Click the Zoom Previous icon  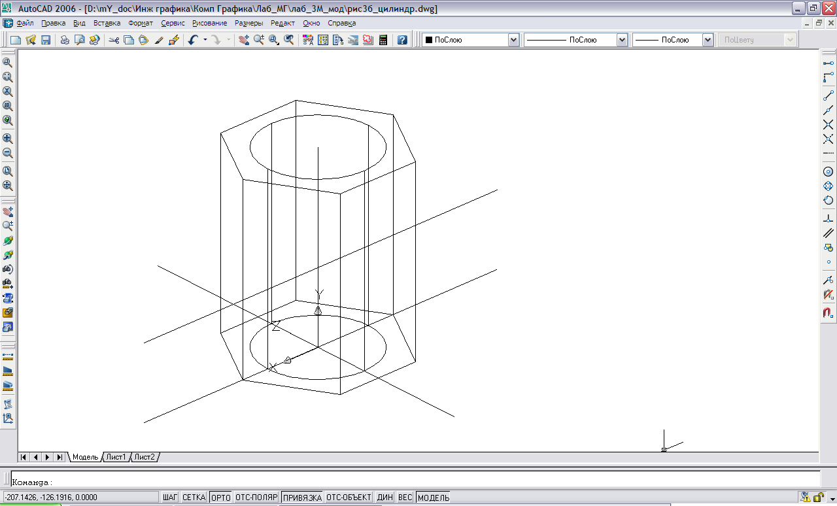[289, 40]
